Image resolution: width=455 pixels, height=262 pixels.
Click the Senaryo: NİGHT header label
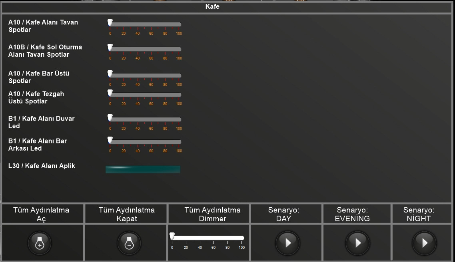coord(419,214)
